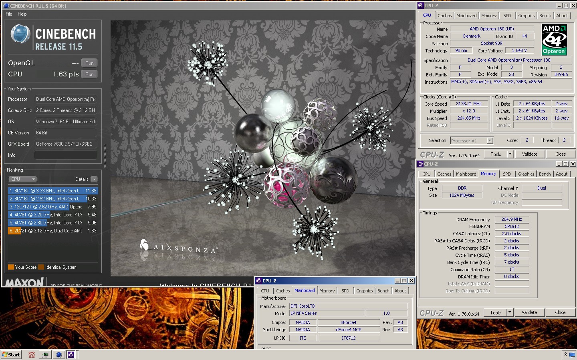The image size is (577, 360).
Task: Click the Identical System legend swatch
Action: coord(41,267)
